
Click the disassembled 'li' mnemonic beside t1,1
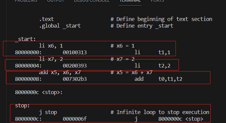pos(137,53)
